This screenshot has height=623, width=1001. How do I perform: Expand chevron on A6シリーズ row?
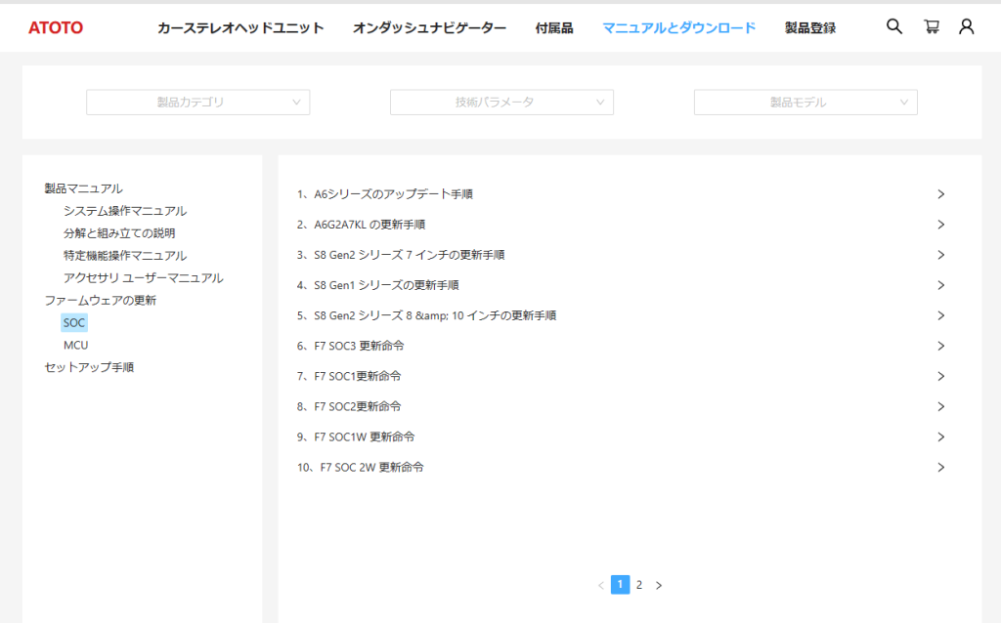pos(941,194)
